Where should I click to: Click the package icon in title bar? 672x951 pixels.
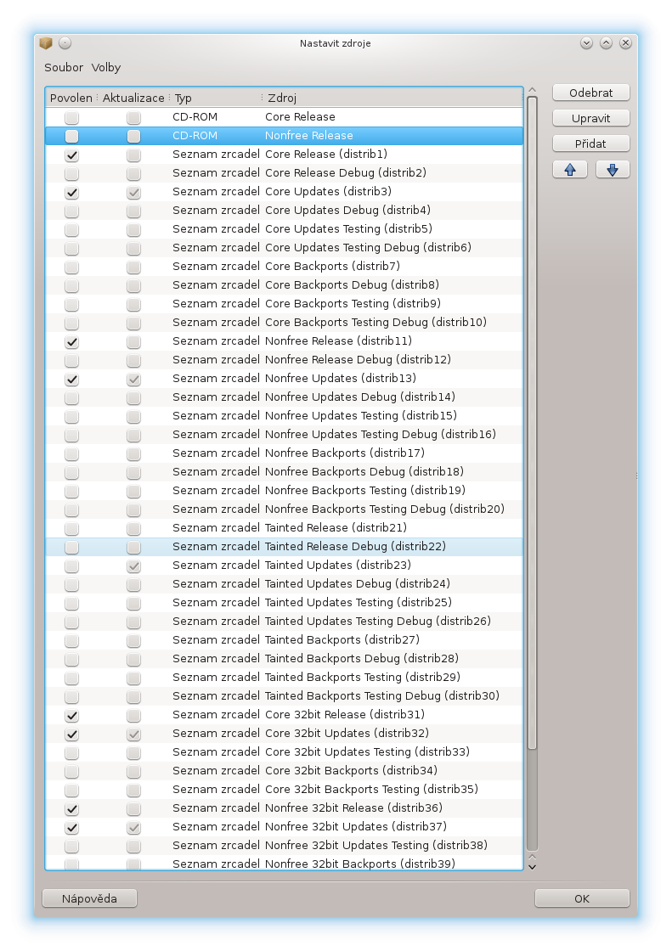[46, 43]
